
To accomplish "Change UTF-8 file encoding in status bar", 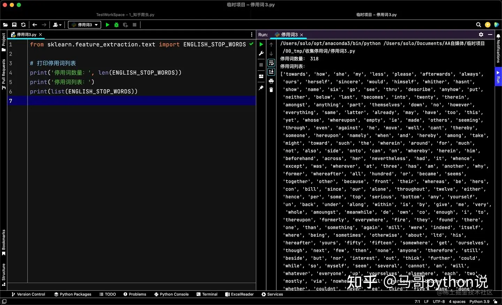I will click(439, 302).
